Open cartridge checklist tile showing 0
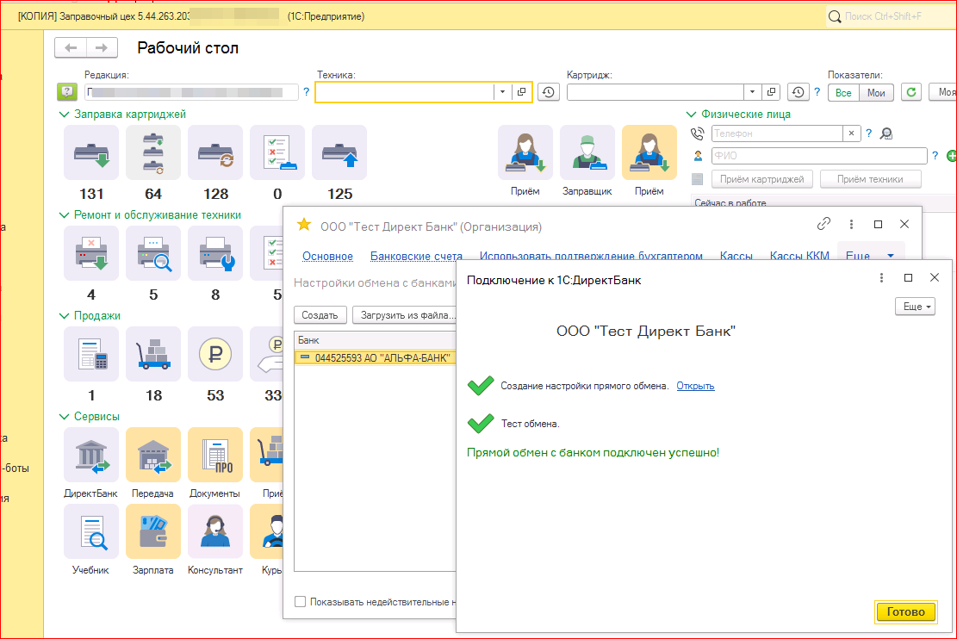Screen dimensions: 957x639 click(277, 152)
